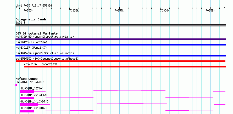Click the 70356k ruler tick label
The width and height of the screenshot is (233, 114).
74,10
